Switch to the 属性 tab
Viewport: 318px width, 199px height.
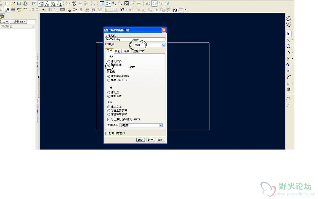click(136, 51)
